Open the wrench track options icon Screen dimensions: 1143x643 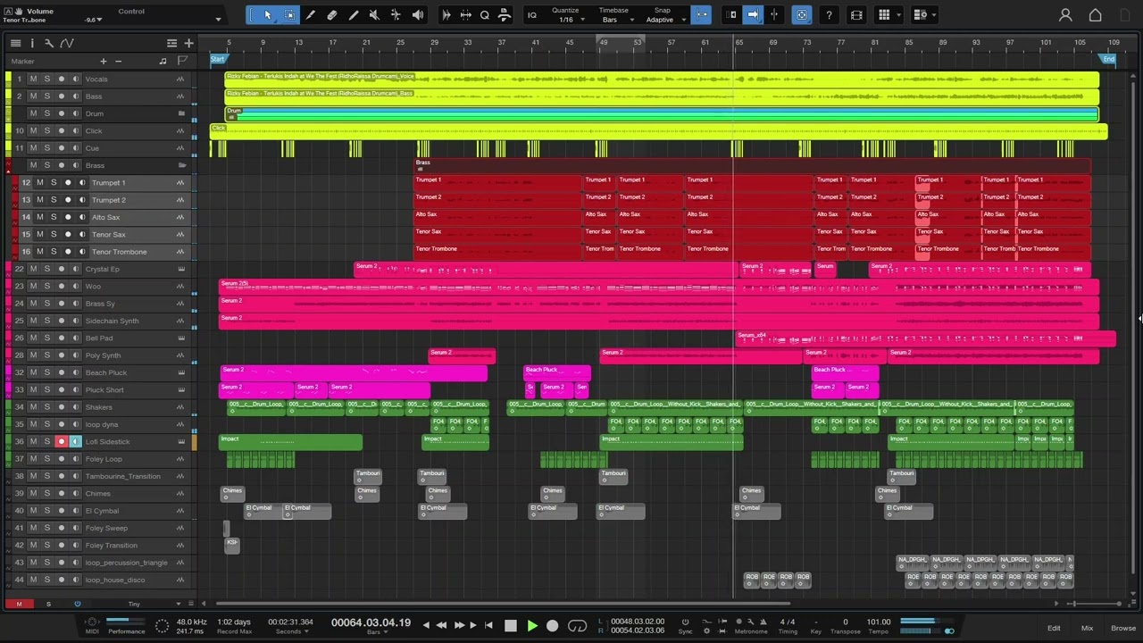pyautogui.click(x=48, y=43)
